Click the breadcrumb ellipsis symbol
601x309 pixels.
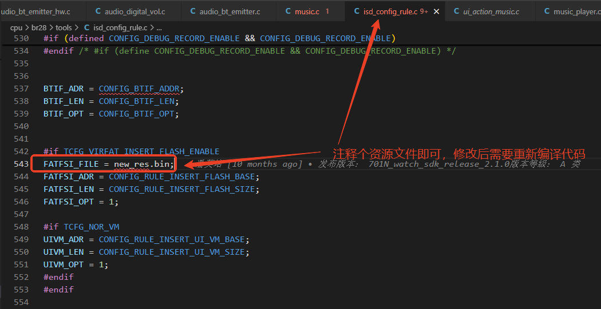tap(159, 27)
